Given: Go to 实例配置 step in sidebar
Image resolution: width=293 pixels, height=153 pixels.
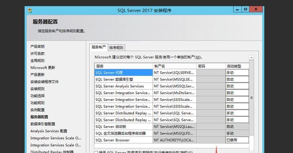Looking at the screenshot, I should (x=37, y=110).
